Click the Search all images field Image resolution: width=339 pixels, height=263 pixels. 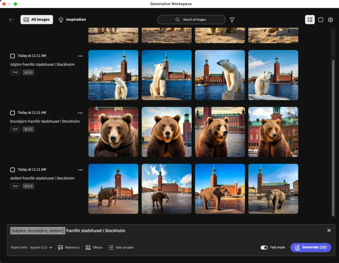[x=192, y=20]
